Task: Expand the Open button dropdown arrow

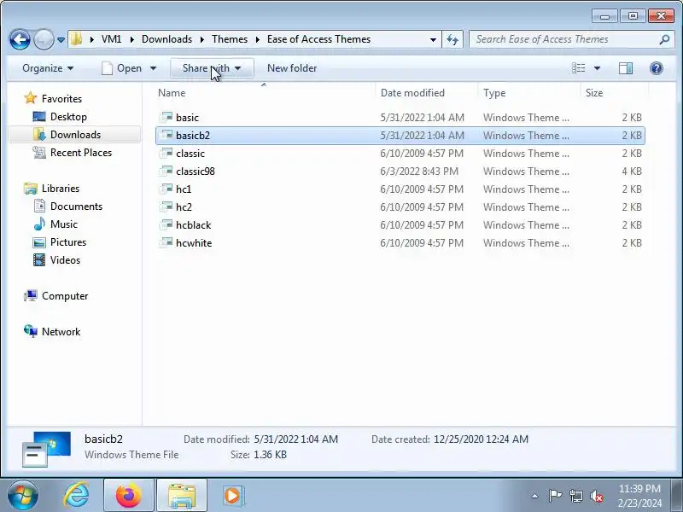Action: [154, 68]
